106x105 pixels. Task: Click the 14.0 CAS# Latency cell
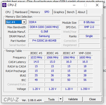(x=36, y=62)
